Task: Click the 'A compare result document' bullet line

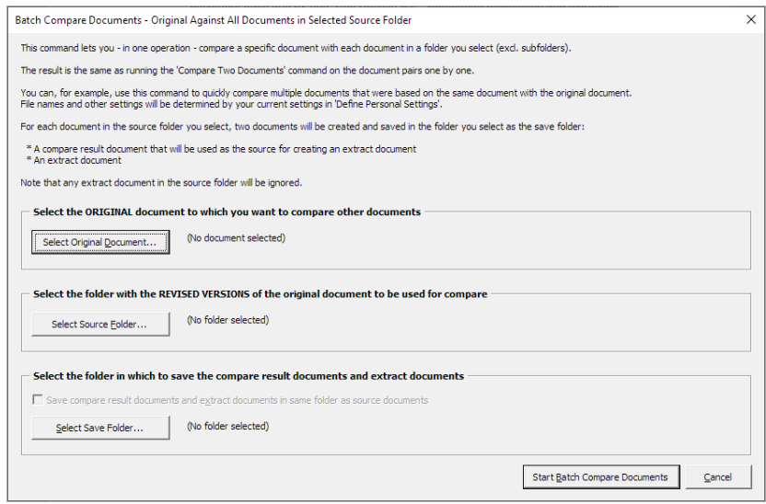Action: 221,149
